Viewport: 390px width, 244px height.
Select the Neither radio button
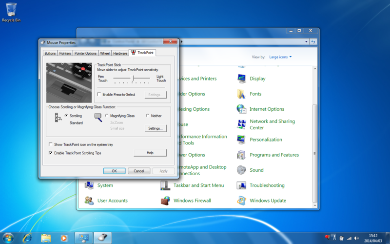pos(148,116)
